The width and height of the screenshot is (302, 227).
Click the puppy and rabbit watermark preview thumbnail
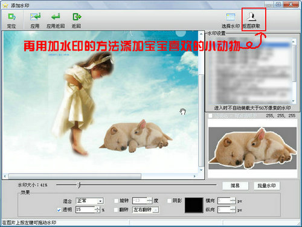[x=252, y=148]
